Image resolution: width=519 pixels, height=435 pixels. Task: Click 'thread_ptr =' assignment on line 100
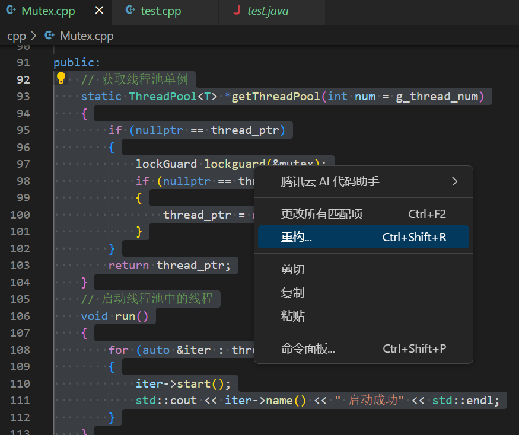pyautogui.click(x=204, y=215)
